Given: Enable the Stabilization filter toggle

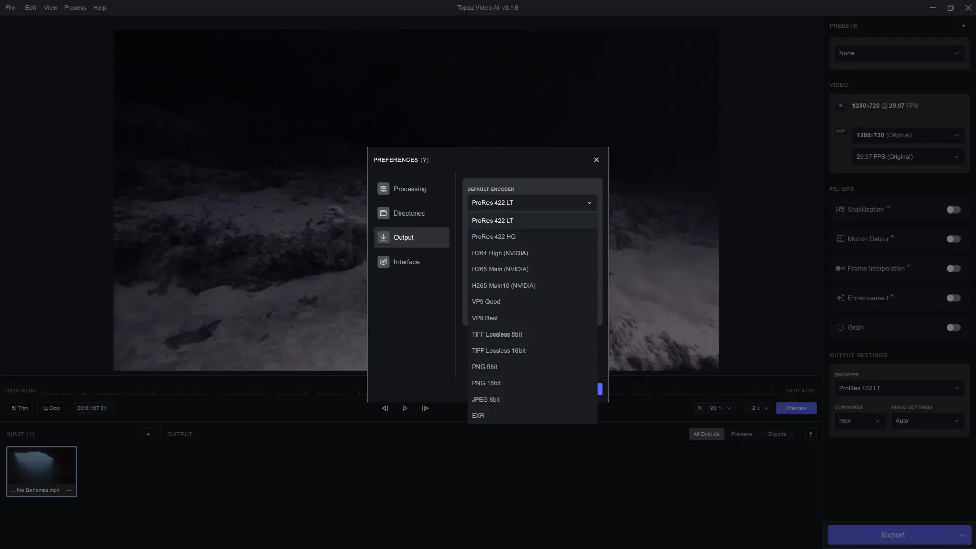Looking at the screenshot, I should pyautogui.click(x=953, y=210).
